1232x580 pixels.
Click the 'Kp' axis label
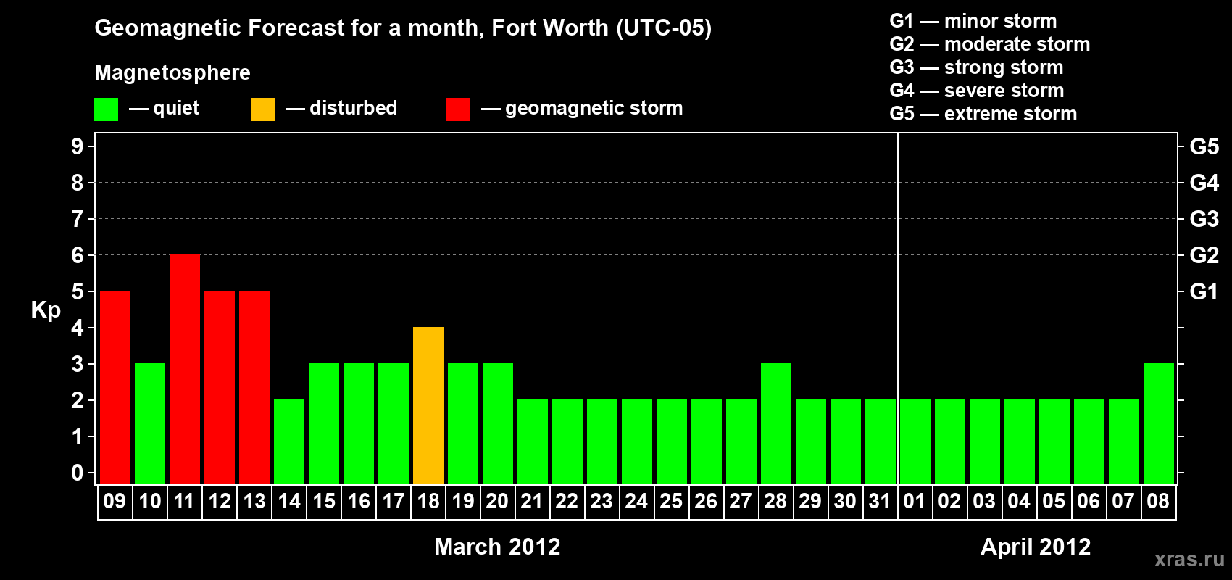(x=46, y=310)
